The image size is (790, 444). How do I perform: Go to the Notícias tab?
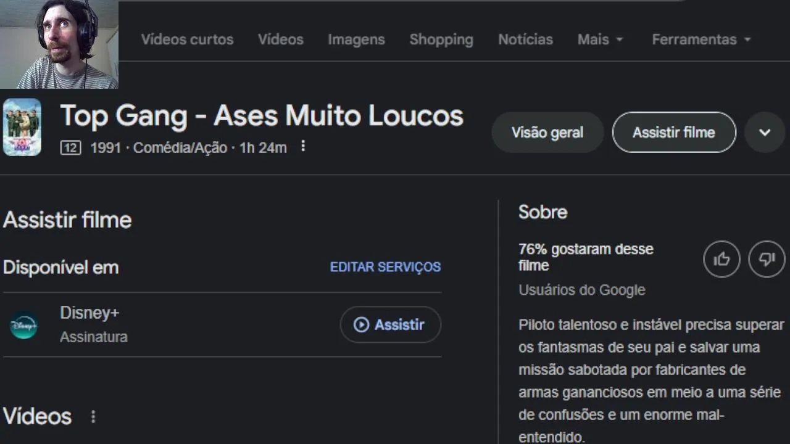point(525,39)
